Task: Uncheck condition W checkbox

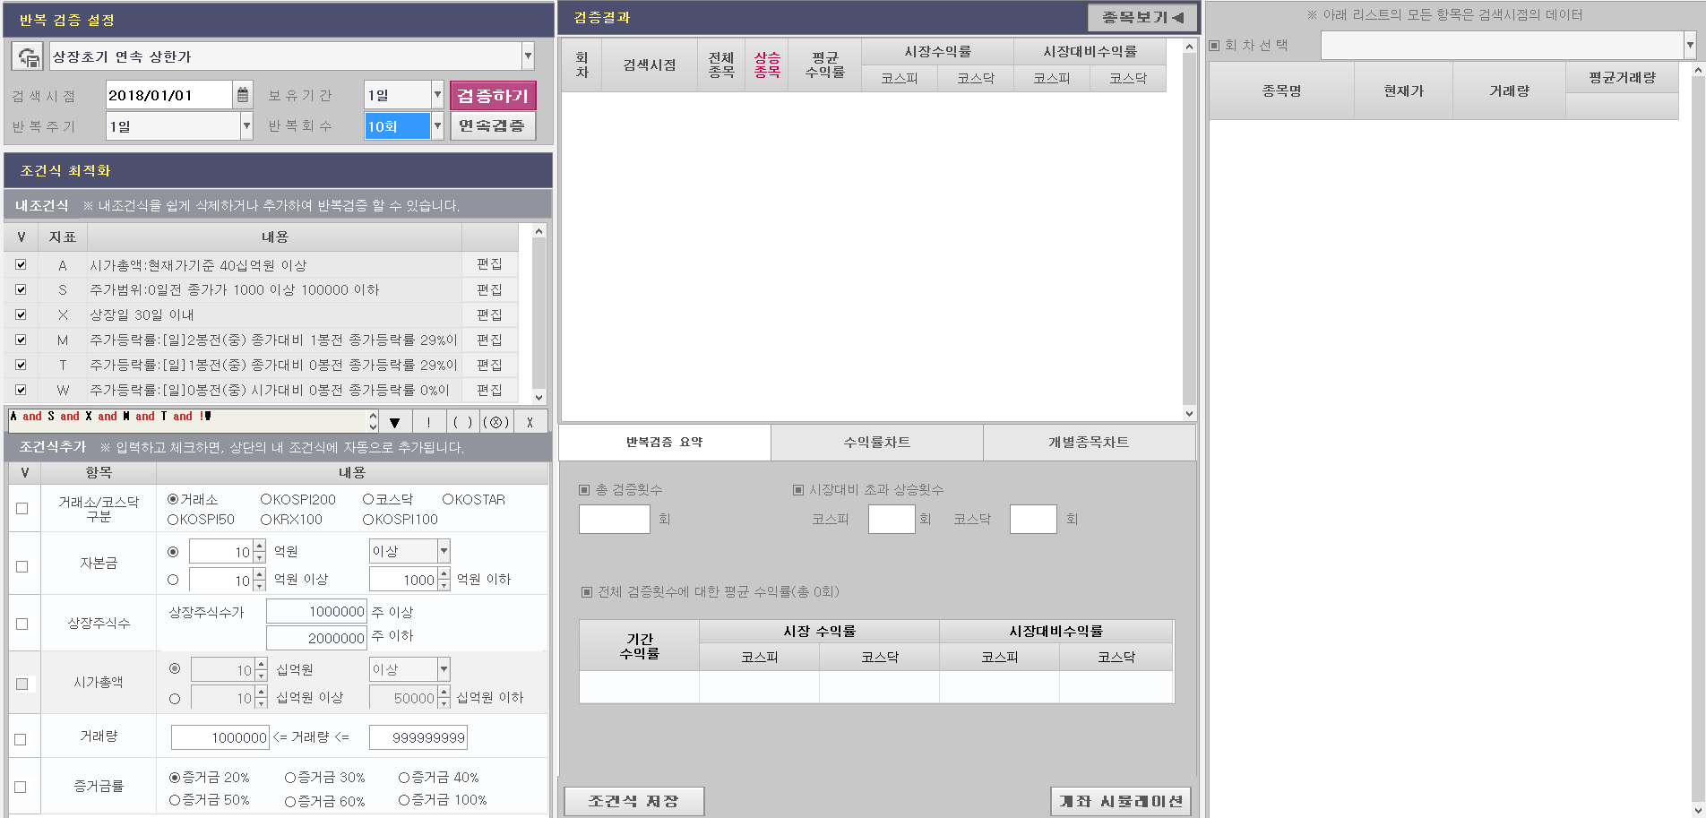Action: pyautogui.click(x=21, y=390)
